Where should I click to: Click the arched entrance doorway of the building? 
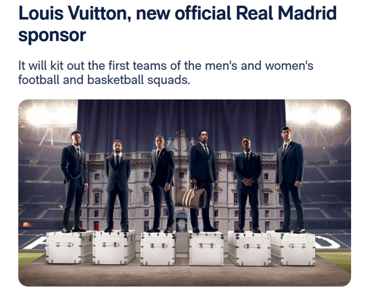(181, 222)
